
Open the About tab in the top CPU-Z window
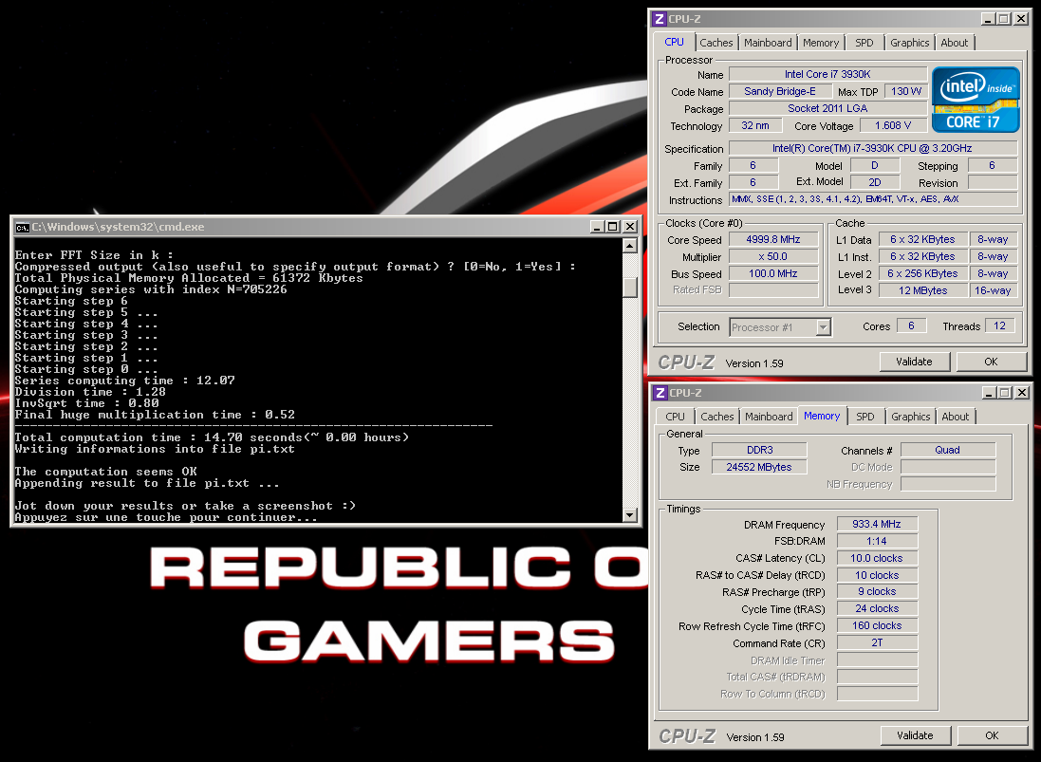tap(954, 43)
